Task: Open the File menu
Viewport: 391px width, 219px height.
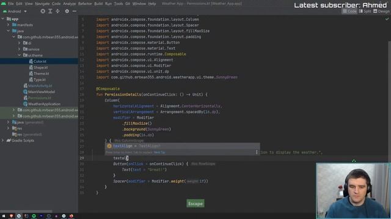Action: (11, 4)
